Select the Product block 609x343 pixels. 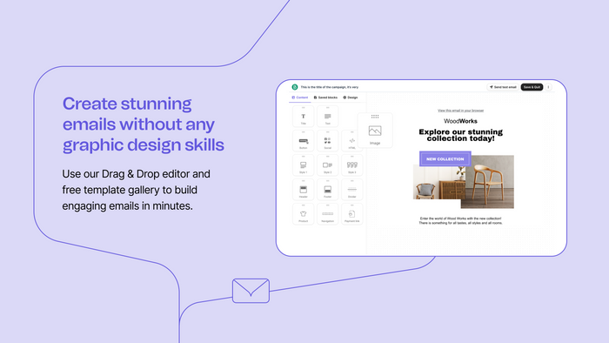coord(304,214)
